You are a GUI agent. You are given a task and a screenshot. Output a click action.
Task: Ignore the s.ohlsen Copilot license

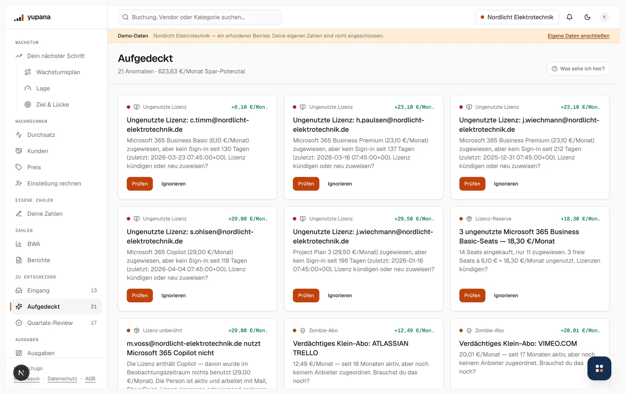click(173, 296)
